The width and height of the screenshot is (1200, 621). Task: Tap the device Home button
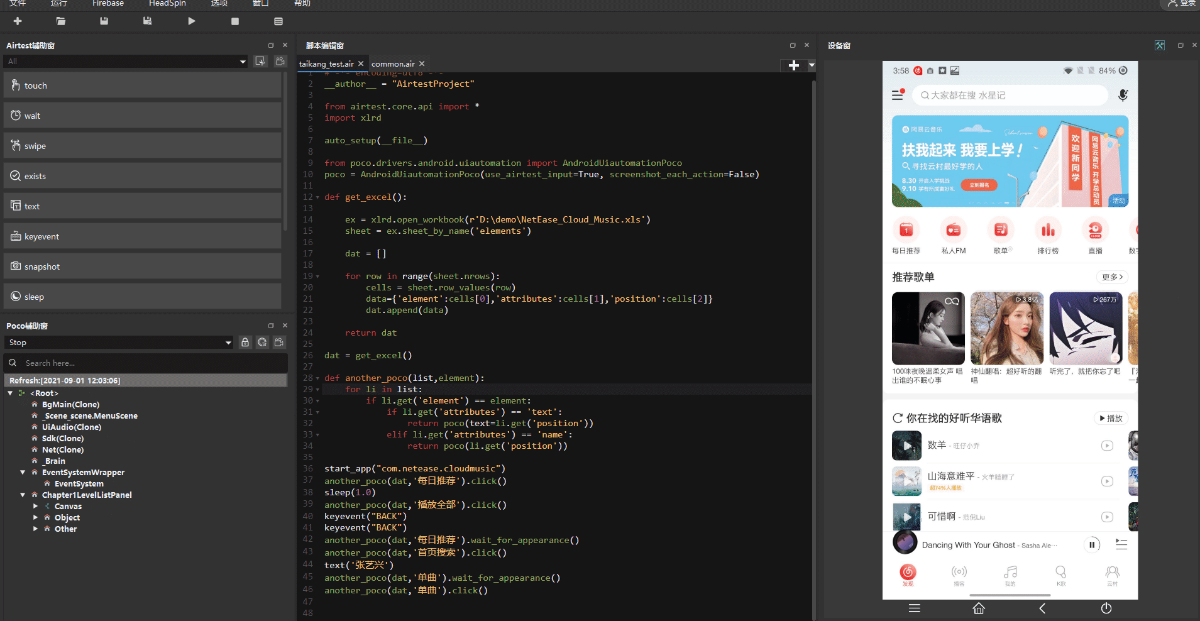979,608
